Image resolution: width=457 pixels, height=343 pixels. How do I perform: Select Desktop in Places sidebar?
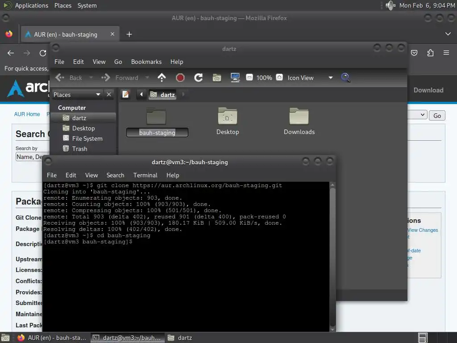(83, 128)
